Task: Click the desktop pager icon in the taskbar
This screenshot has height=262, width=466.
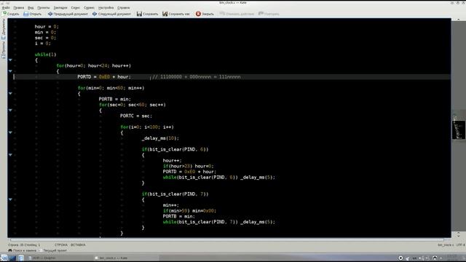Action: pyautogui.click(x=12, y=258)
